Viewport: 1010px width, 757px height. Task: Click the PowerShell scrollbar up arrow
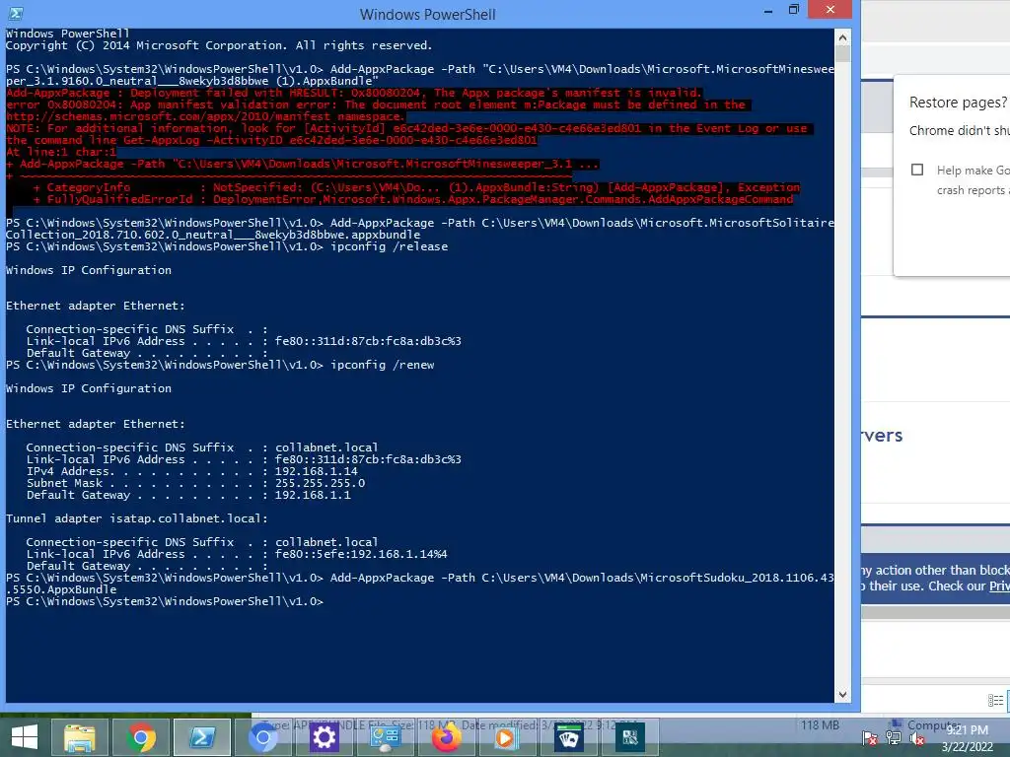click(842, 37)
